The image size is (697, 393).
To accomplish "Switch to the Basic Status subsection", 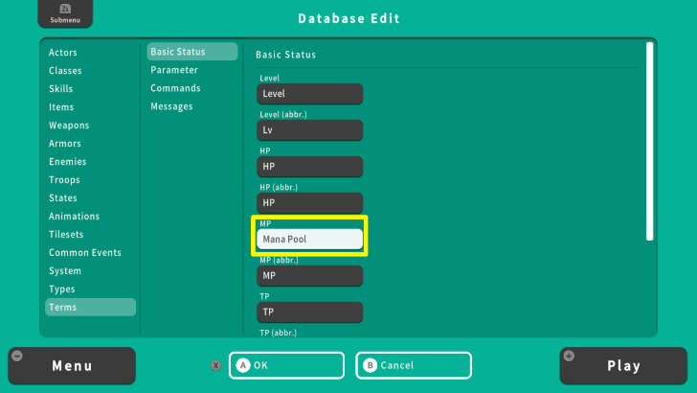I will tap(192, 52).
